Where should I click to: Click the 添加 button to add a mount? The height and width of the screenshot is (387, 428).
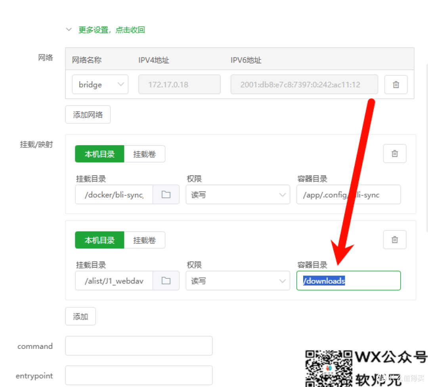(80, 316)
